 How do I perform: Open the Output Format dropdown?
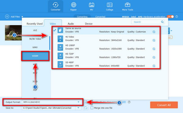52,102
